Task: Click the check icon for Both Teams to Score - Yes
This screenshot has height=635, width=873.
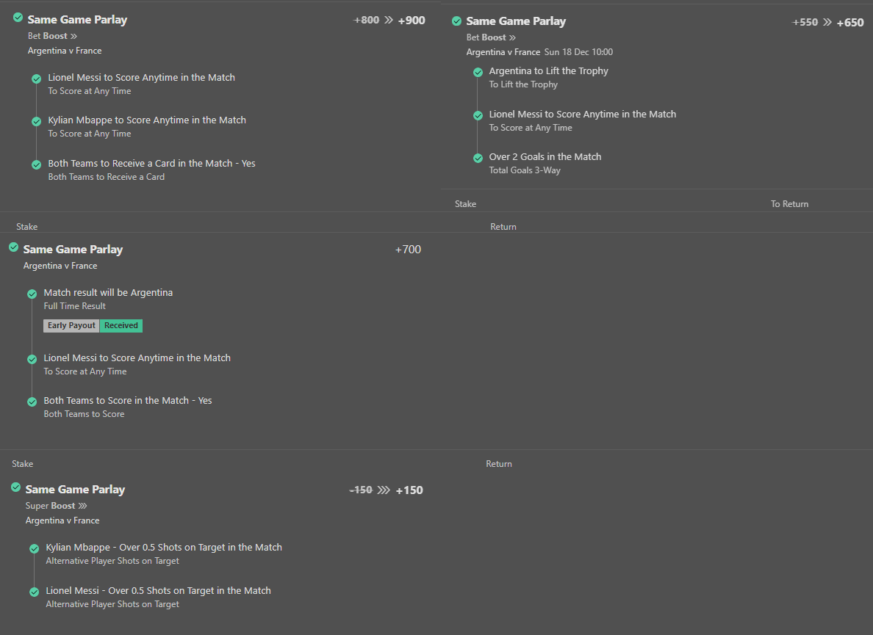Action: 32,402
